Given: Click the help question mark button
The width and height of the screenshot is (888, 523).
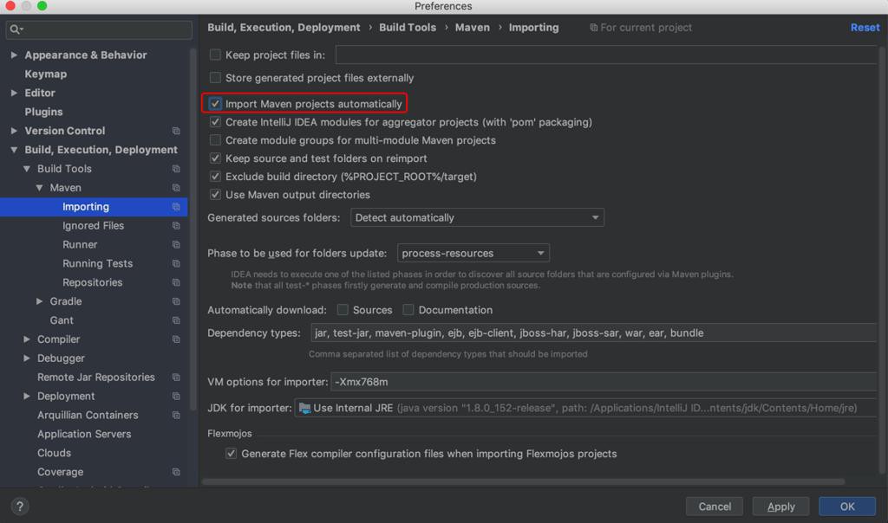Looking at the screenshot, I should [20, 506].
